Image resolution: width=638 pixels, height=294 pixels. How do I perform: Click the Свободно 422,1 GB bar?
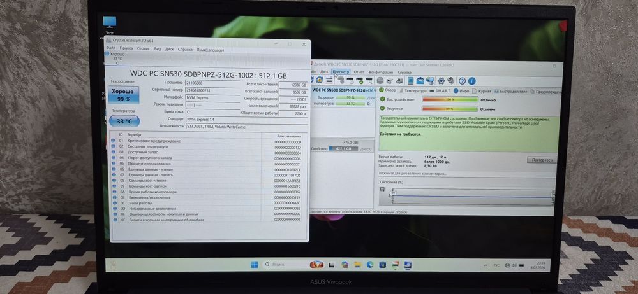[x=343, y=149]
